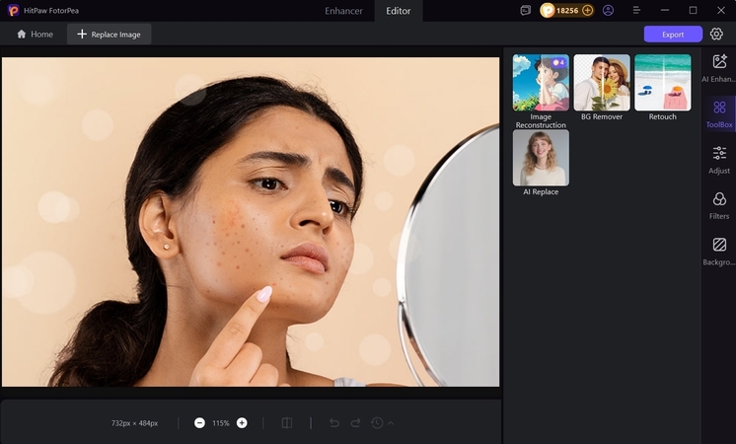The image size is (736, 444).
Task: Go to Home
Action: (x=36, y=34)
